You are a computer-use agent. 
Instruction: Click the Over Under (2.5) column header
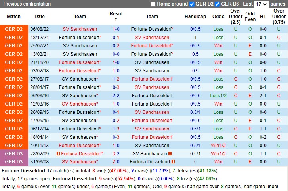tap(235, 17)
